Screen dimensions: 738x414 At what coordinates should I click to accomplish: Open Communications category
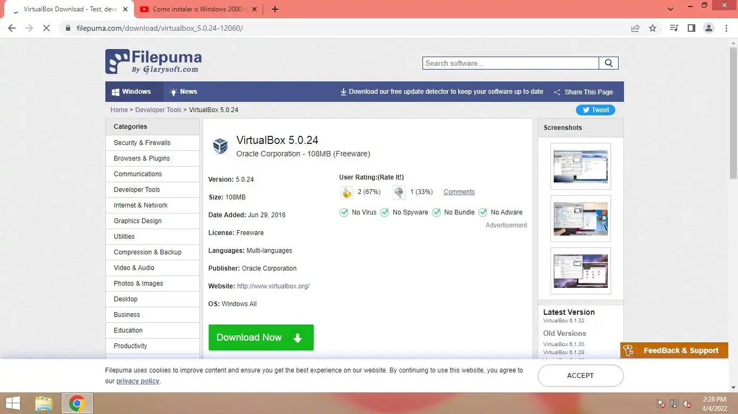pyautogui.click(x=152, y=174)
